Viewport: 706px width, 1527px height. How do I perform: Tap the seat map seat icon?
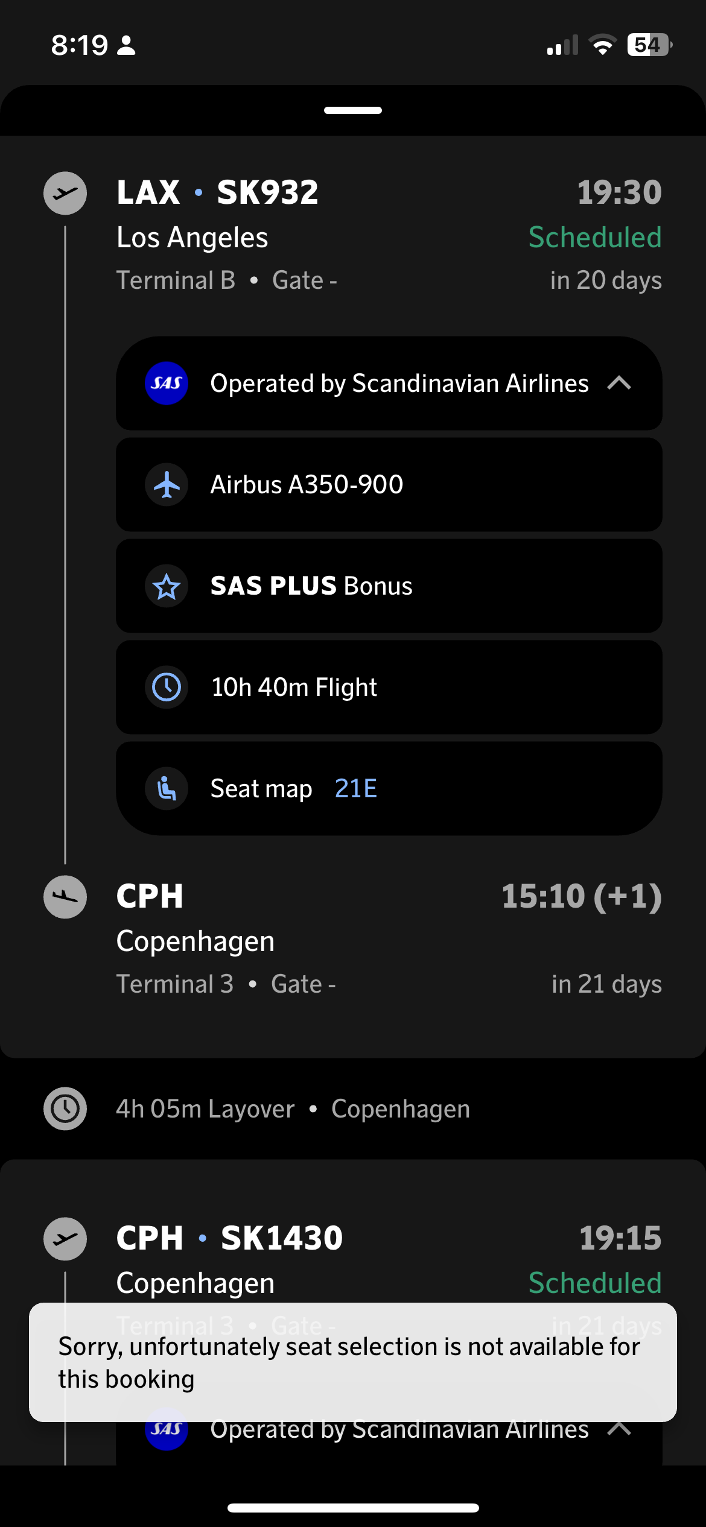pyautogui.click(x=167, y=789)
